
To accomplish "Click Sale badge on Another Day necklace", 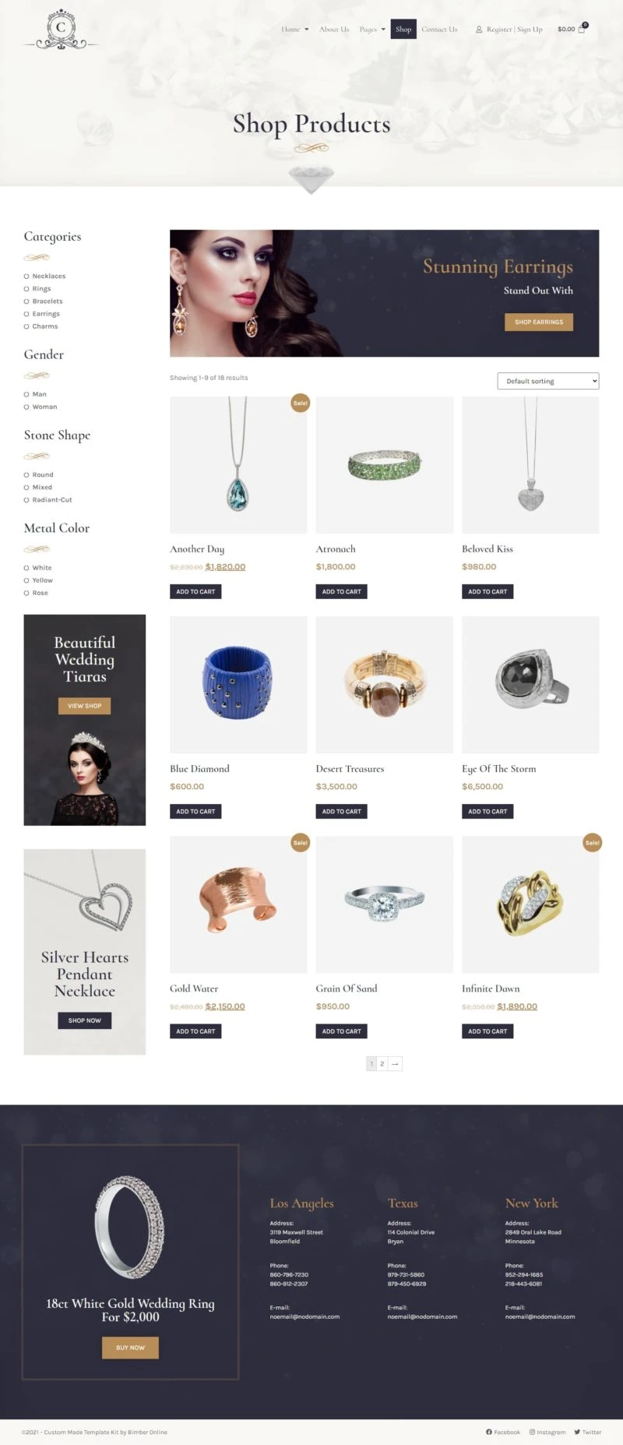I will (300, 403).
